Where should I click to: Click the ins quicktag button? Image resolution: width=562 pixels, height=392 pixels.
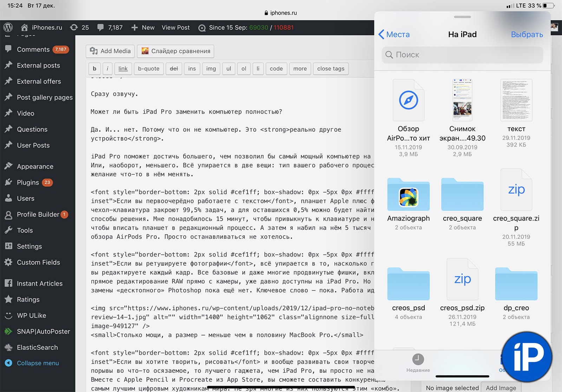pyautogui.click(x=192, y=69)
